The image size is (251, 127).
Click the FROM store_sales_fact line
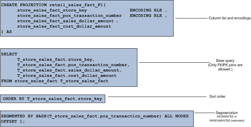click(55, 81)
